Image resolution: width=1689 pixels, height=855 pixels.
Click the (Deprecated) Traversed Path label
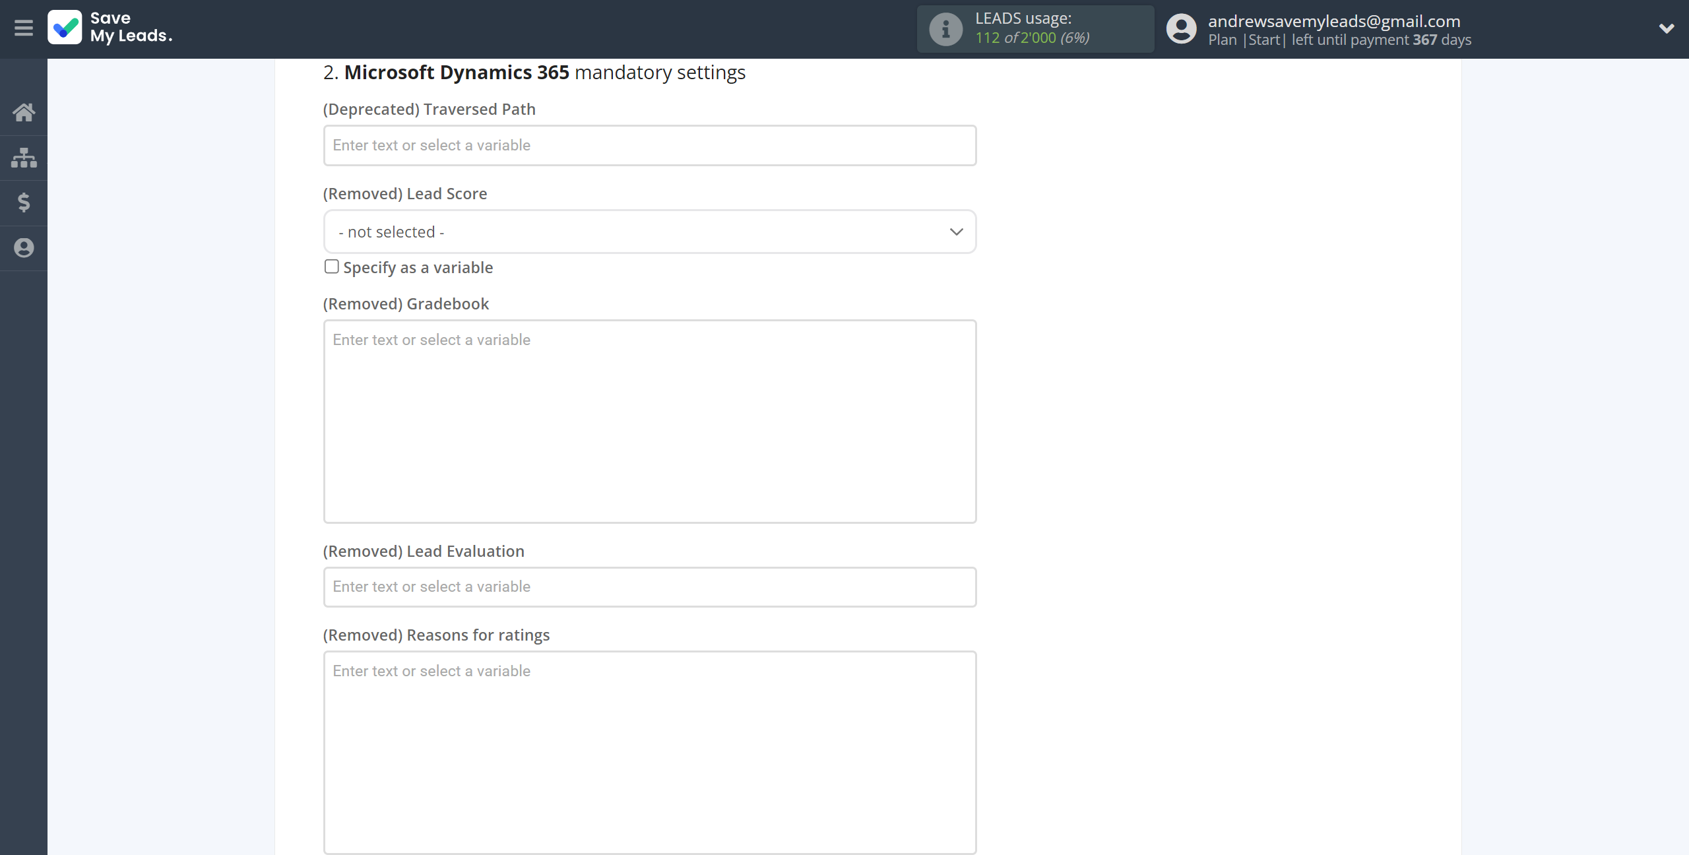tap(430, 110)
